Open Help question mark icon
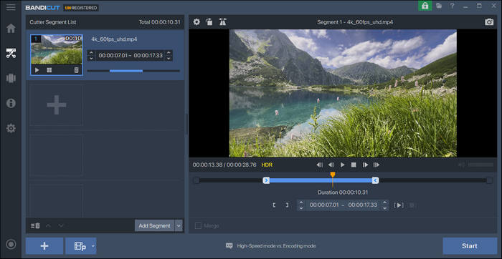502x259 pixels. (x=452, y=6)
